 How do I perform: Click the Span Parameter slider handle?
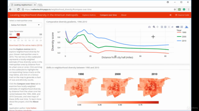pos(18,37)
